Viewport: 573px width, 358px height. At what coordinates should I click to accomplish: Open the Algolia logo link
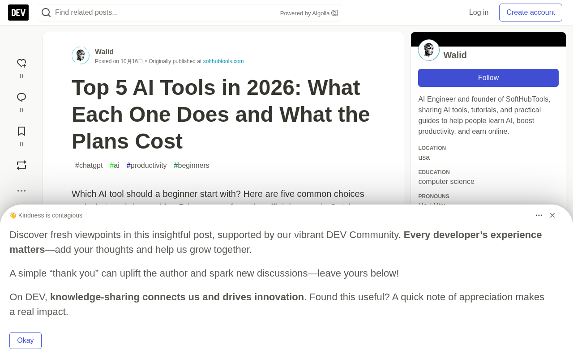pyautogui.click(x=334, y=13)
